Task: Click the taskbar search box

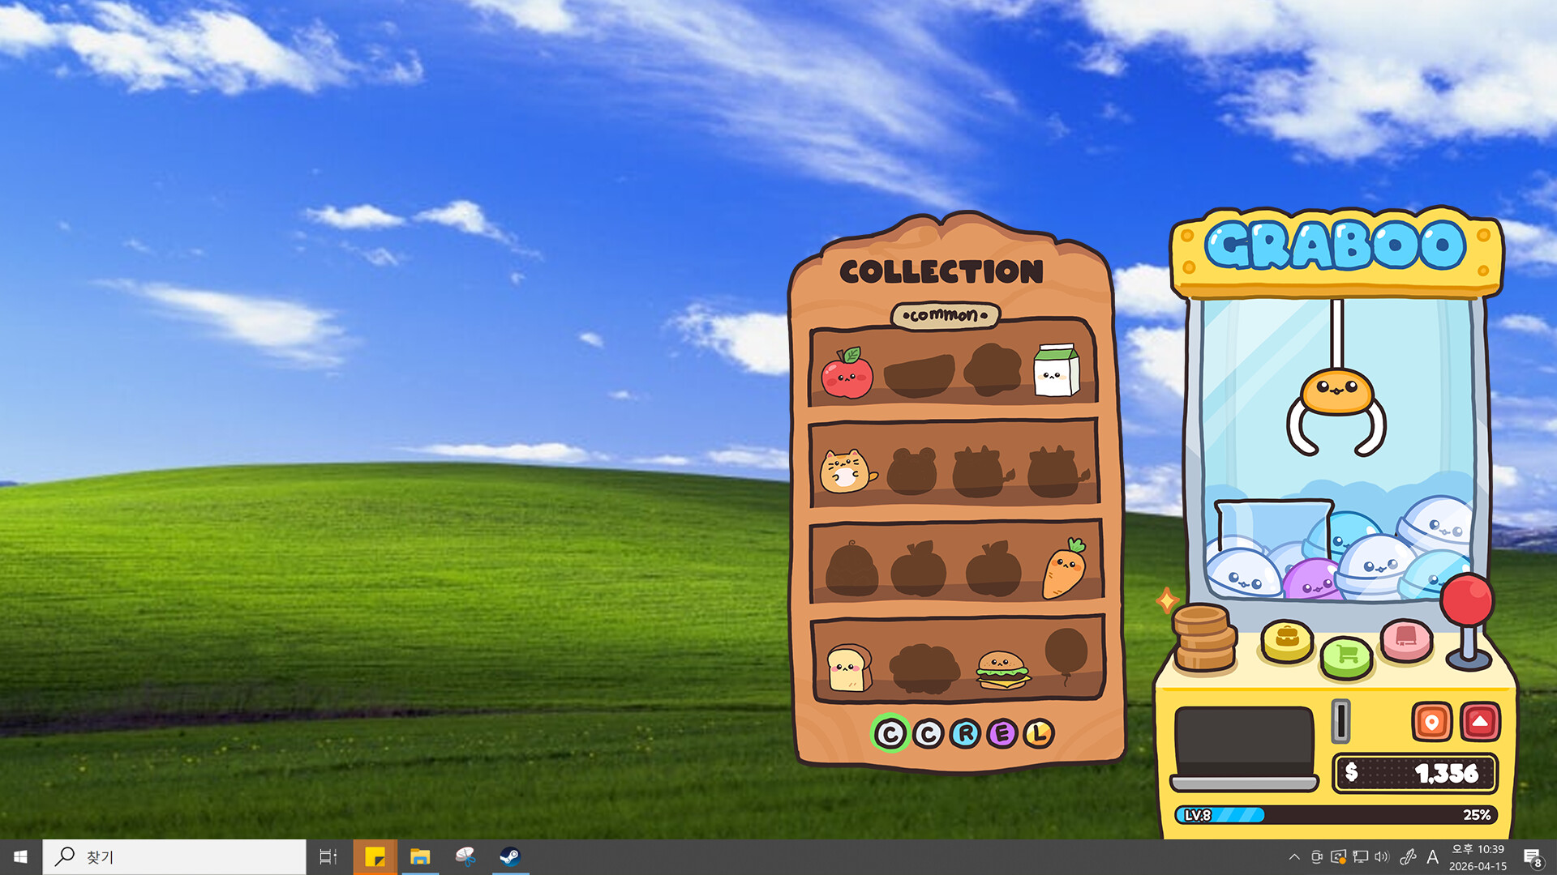Action: click(174, 857)
